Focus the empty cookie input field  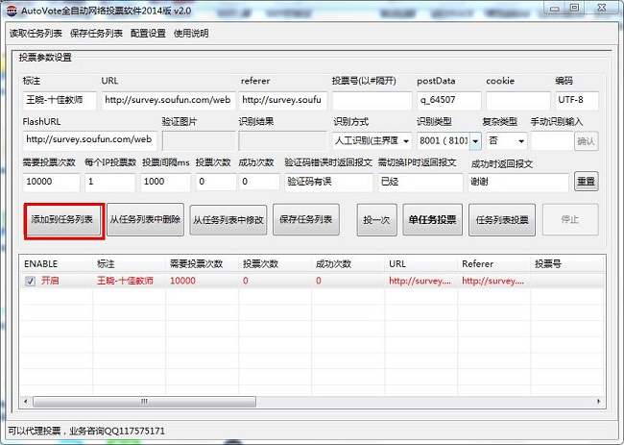[x=518, y=100]
